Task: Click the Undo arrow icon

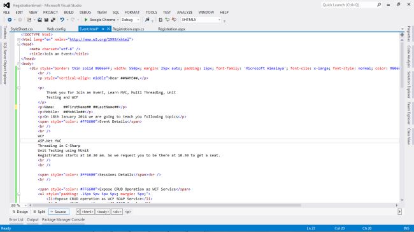Action: (62, 20)
